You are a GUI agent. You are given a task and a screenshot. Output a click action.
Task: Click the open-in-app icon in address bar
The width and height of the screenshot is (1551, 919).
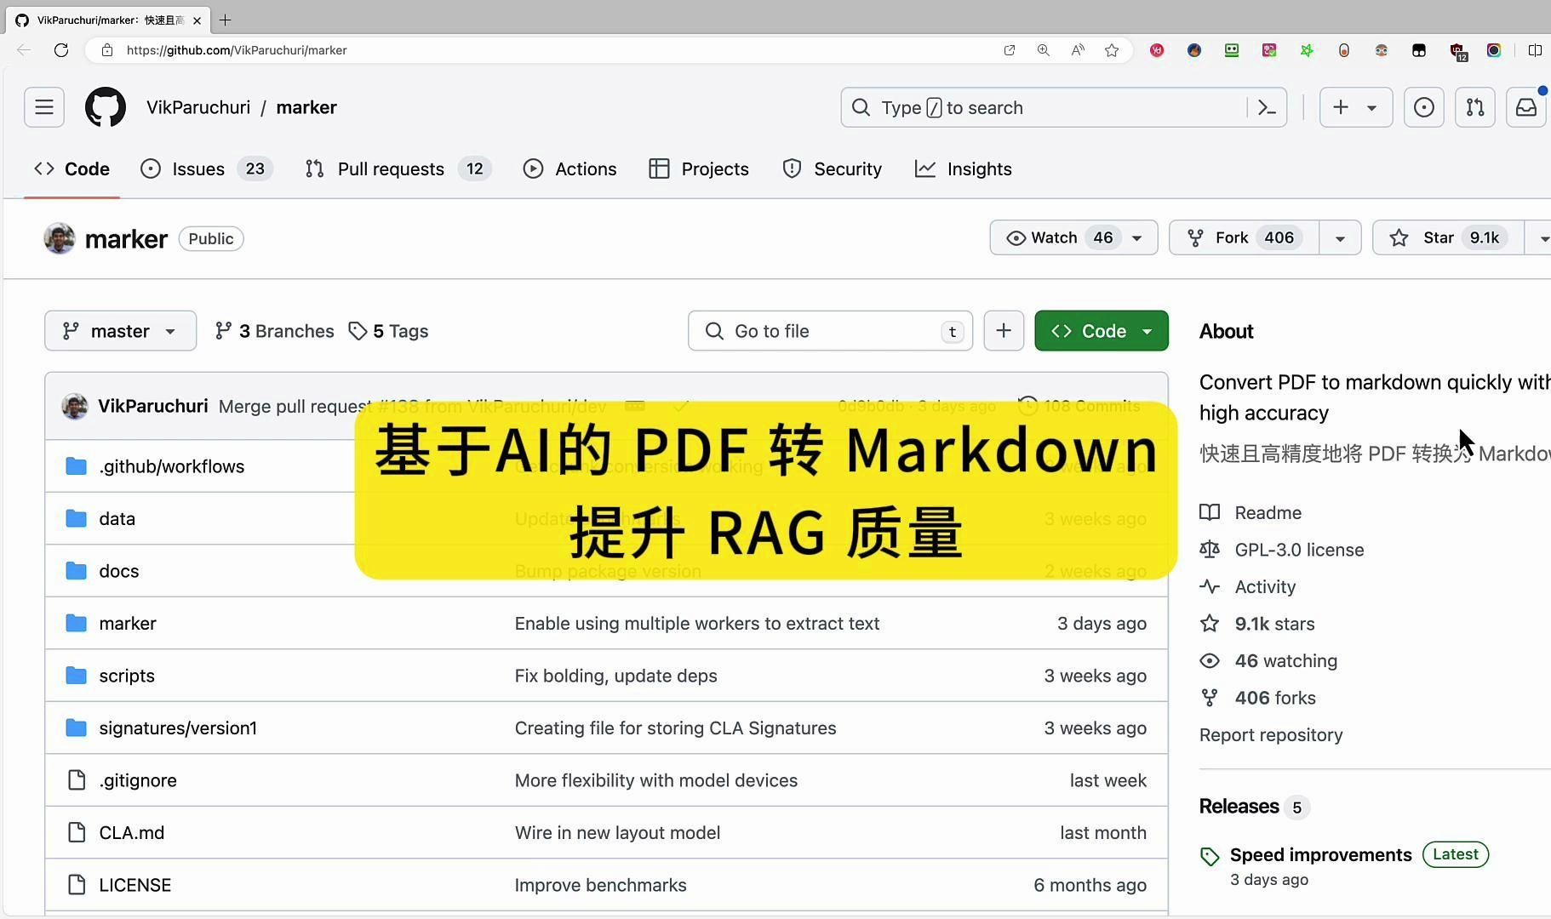(1010, 50)
